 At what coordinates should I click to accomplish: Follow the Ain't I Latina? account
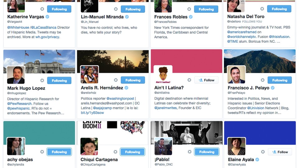(206, 80)
